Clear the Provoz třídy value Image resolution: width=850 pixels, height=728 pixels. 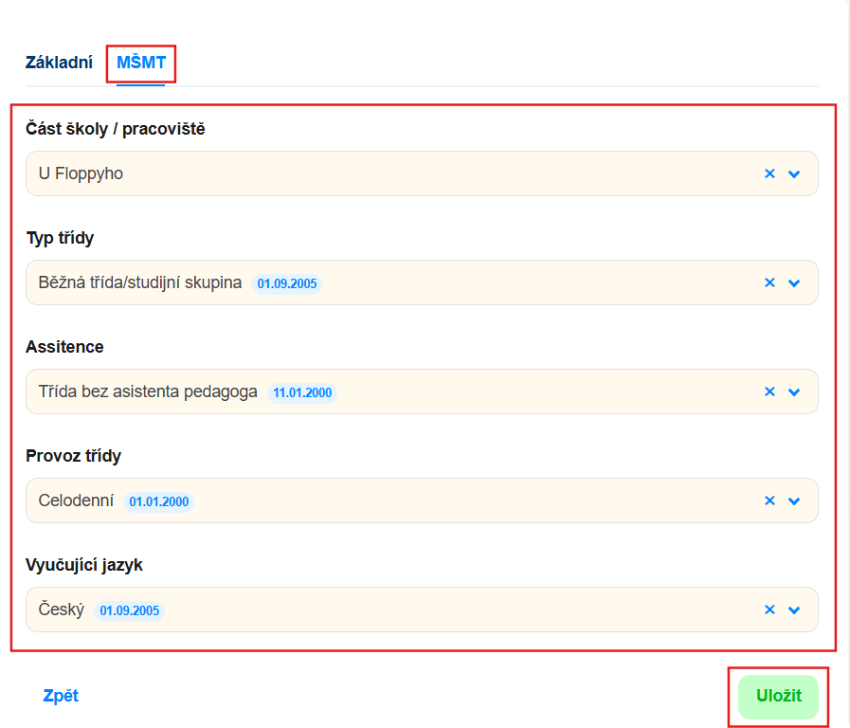click(x=769, y=500)
